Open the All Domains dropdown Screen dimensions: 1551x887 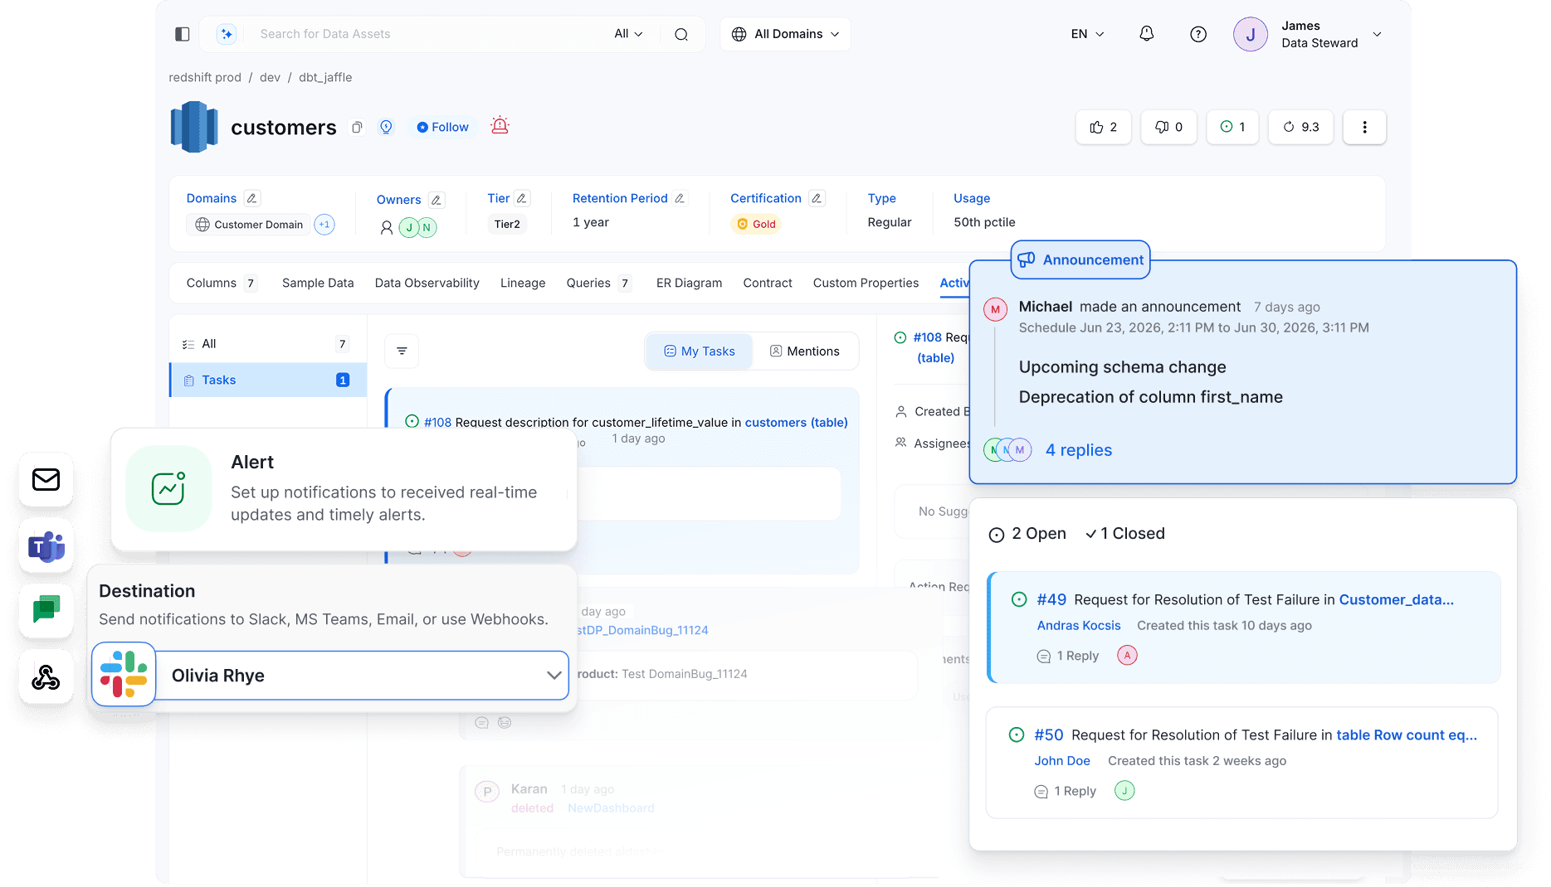tap(785, 34)
